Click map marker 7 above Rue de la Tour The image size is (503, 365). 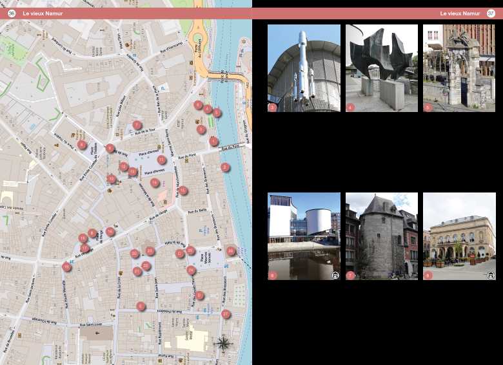click(137, 125)
